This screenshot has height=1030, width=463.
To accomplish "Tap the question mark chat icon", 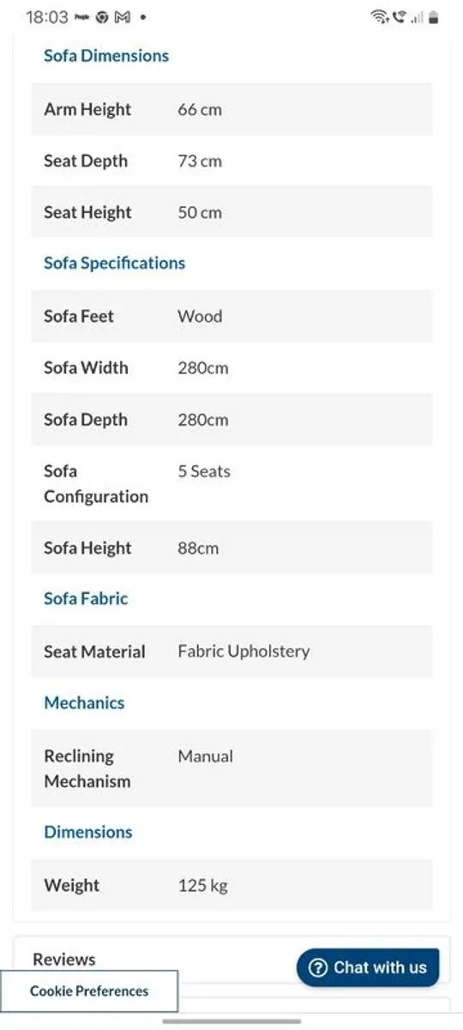I will coord(318,967).
